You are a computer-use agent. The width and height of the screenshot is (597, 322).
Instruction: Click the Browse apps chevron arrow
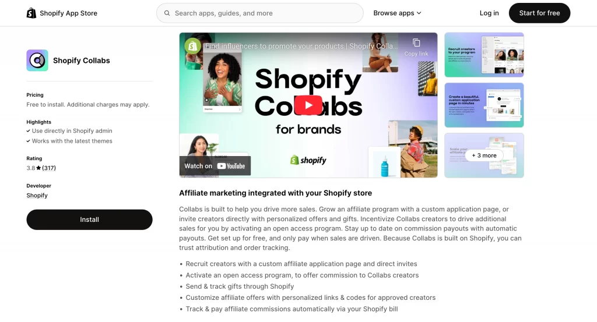419,13
